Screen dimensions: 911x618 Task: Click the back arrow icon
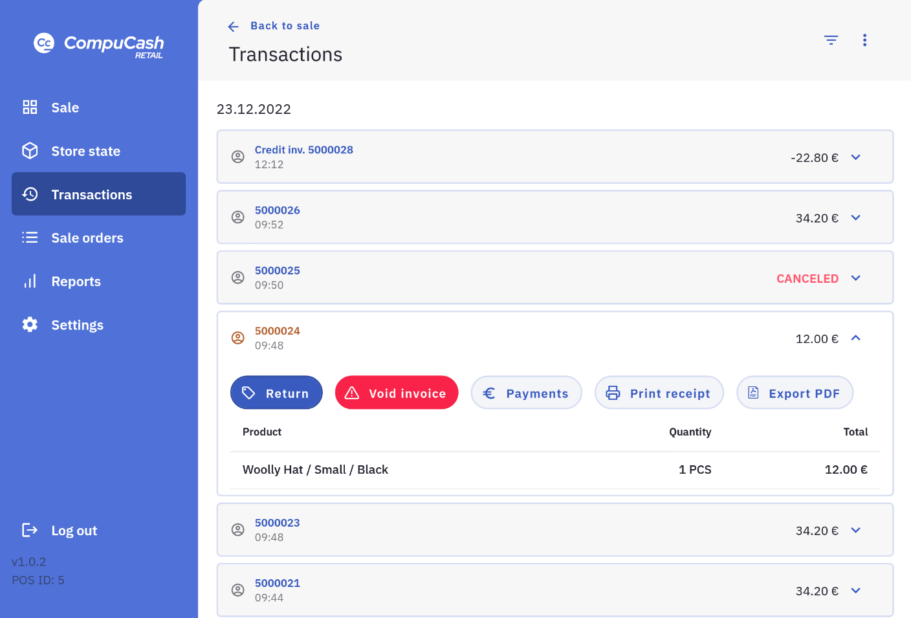(x=234, y=27)
